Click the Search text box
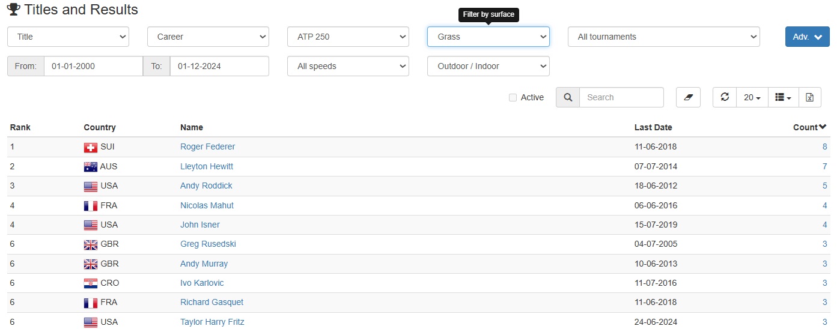This screenshot has height=329, width=837. [621, 97]
